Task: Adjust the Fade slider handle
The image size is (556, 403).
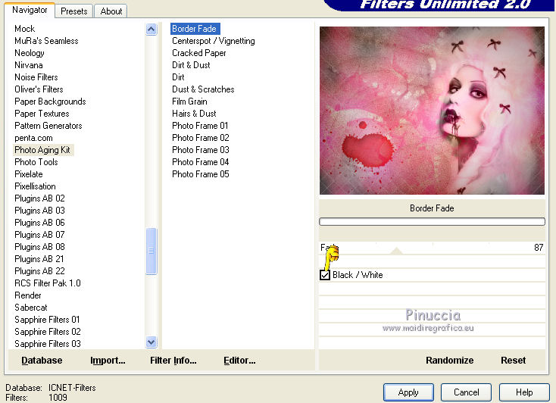Action: point(396,251)
